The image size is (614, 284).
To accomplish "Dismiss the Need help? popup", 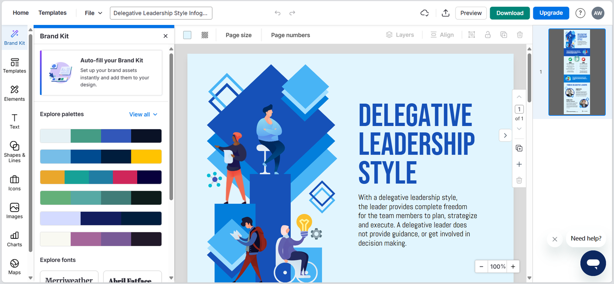I will point(555,239).
